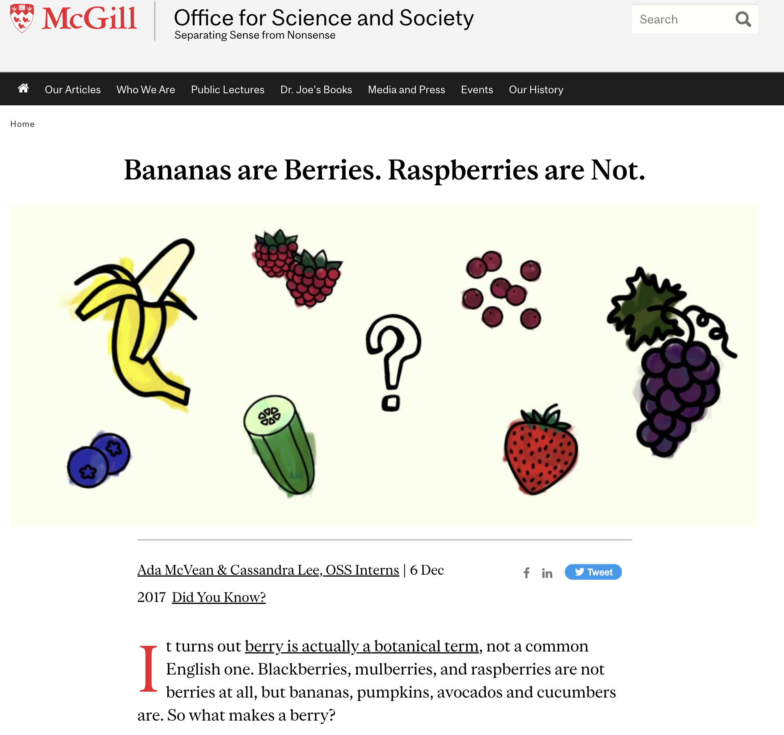This screenshot has width=784, height=735.
Task: Open the Events menu item
Action: pyautogui.click(x=477, y=89)
